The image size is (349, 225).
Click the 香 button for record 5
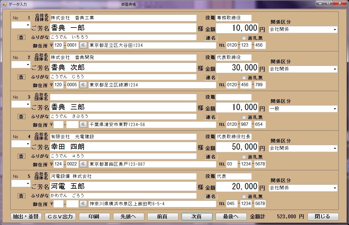tap(21, 196)
